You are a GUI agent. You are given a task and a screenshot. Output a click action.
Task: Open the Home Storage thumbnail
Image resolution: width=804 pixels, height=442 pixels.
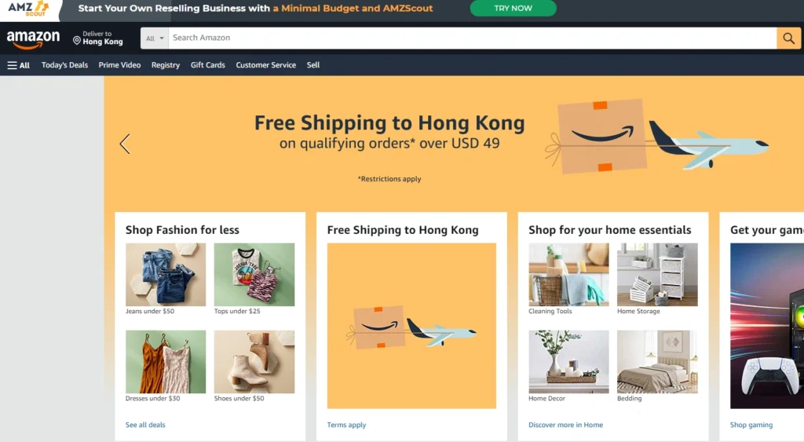(657, 275)
